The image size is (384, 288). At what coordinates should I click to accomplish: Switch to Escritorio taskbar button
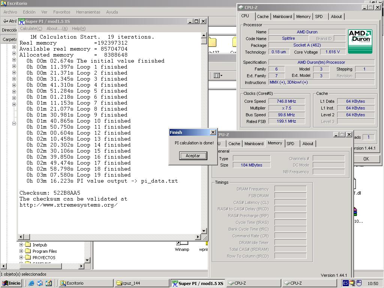click(x=86, y=283)
